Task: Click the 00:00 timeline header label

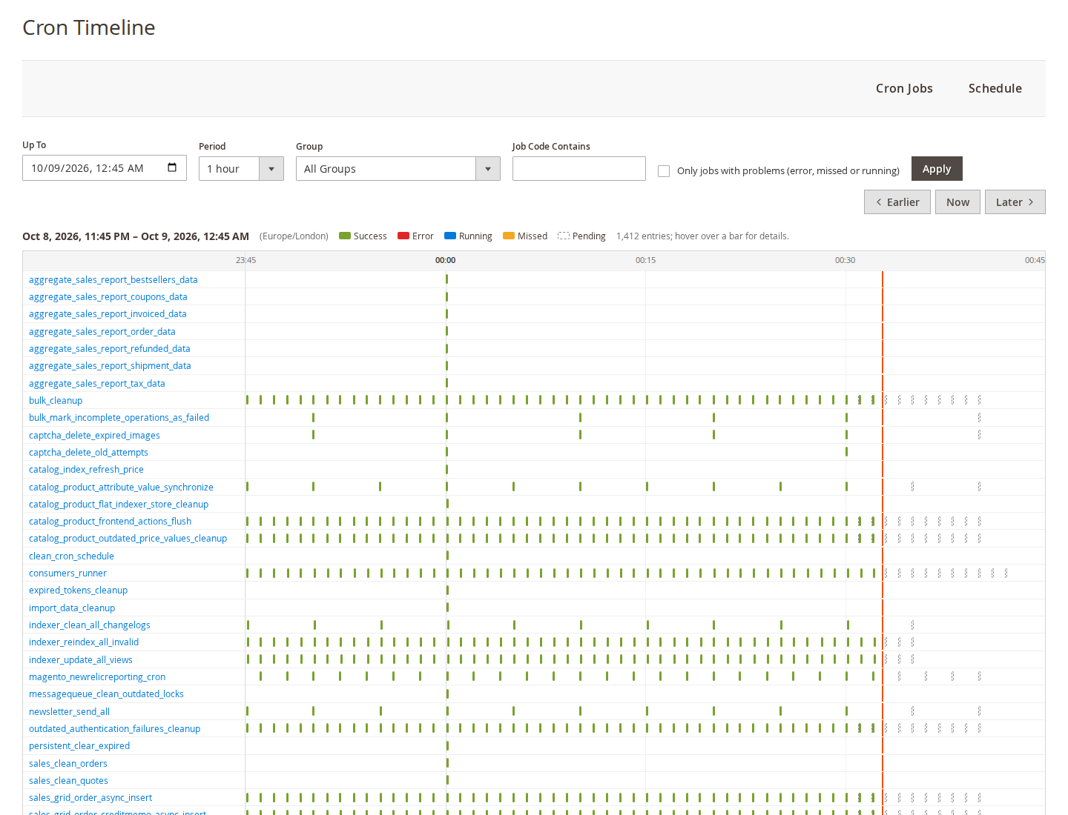Action: 445,260
